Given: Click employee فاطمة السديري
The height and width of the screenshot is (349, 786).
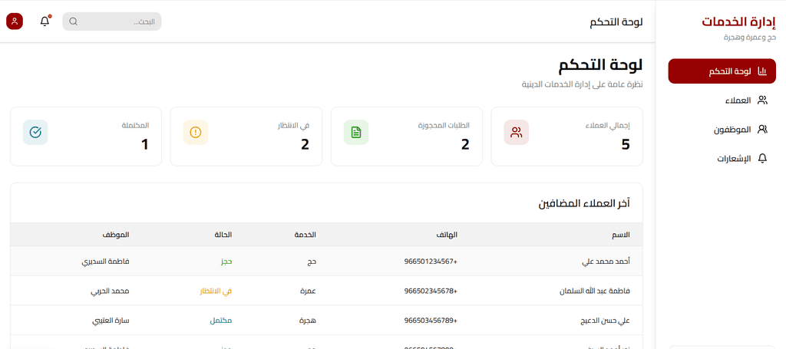Looking at the screenshot, I should coord(105,262).
